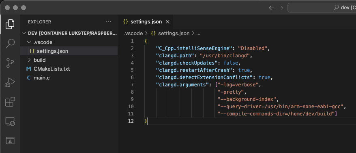The image size is (356, 153).
Task: Go forward with the right arrow
Action: point(281,8)
